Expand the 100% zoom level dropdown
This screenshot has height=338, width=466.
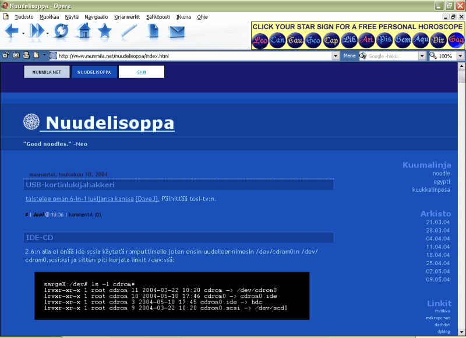coord(461,56)
